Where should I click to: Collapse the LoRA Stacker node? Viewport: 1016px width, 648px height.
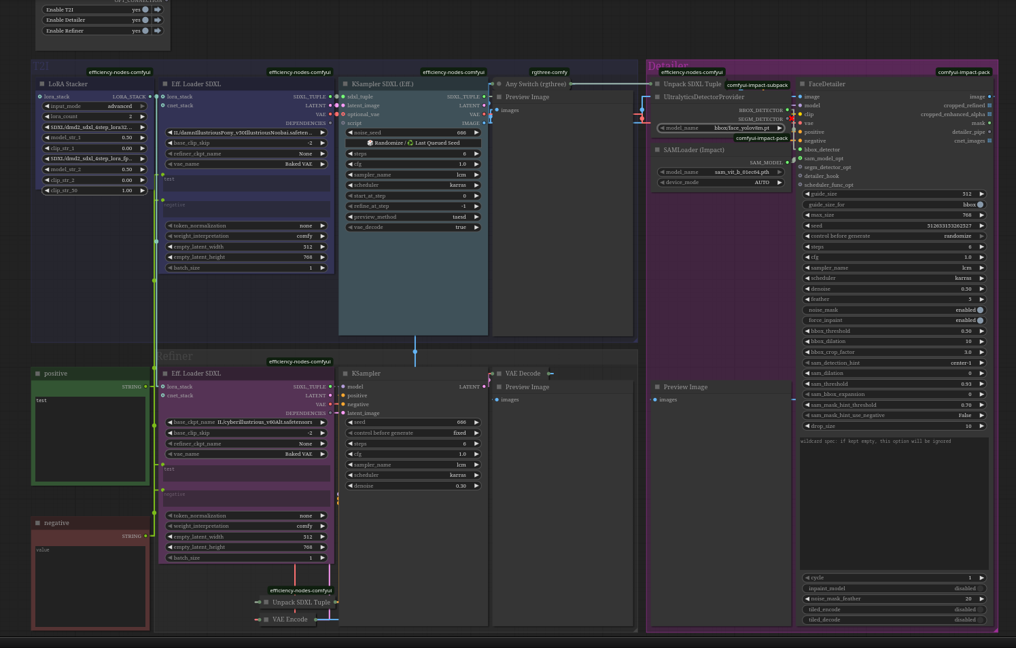click(x=41, y=84)
